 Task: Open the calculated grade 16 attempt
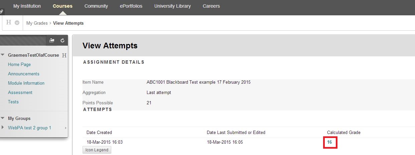[329, 142]
